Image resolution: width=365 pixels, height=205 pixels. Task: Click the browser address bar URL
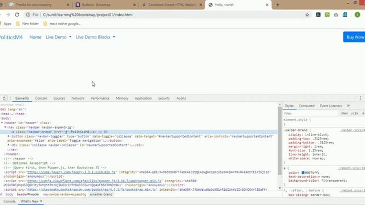[87, 15]
